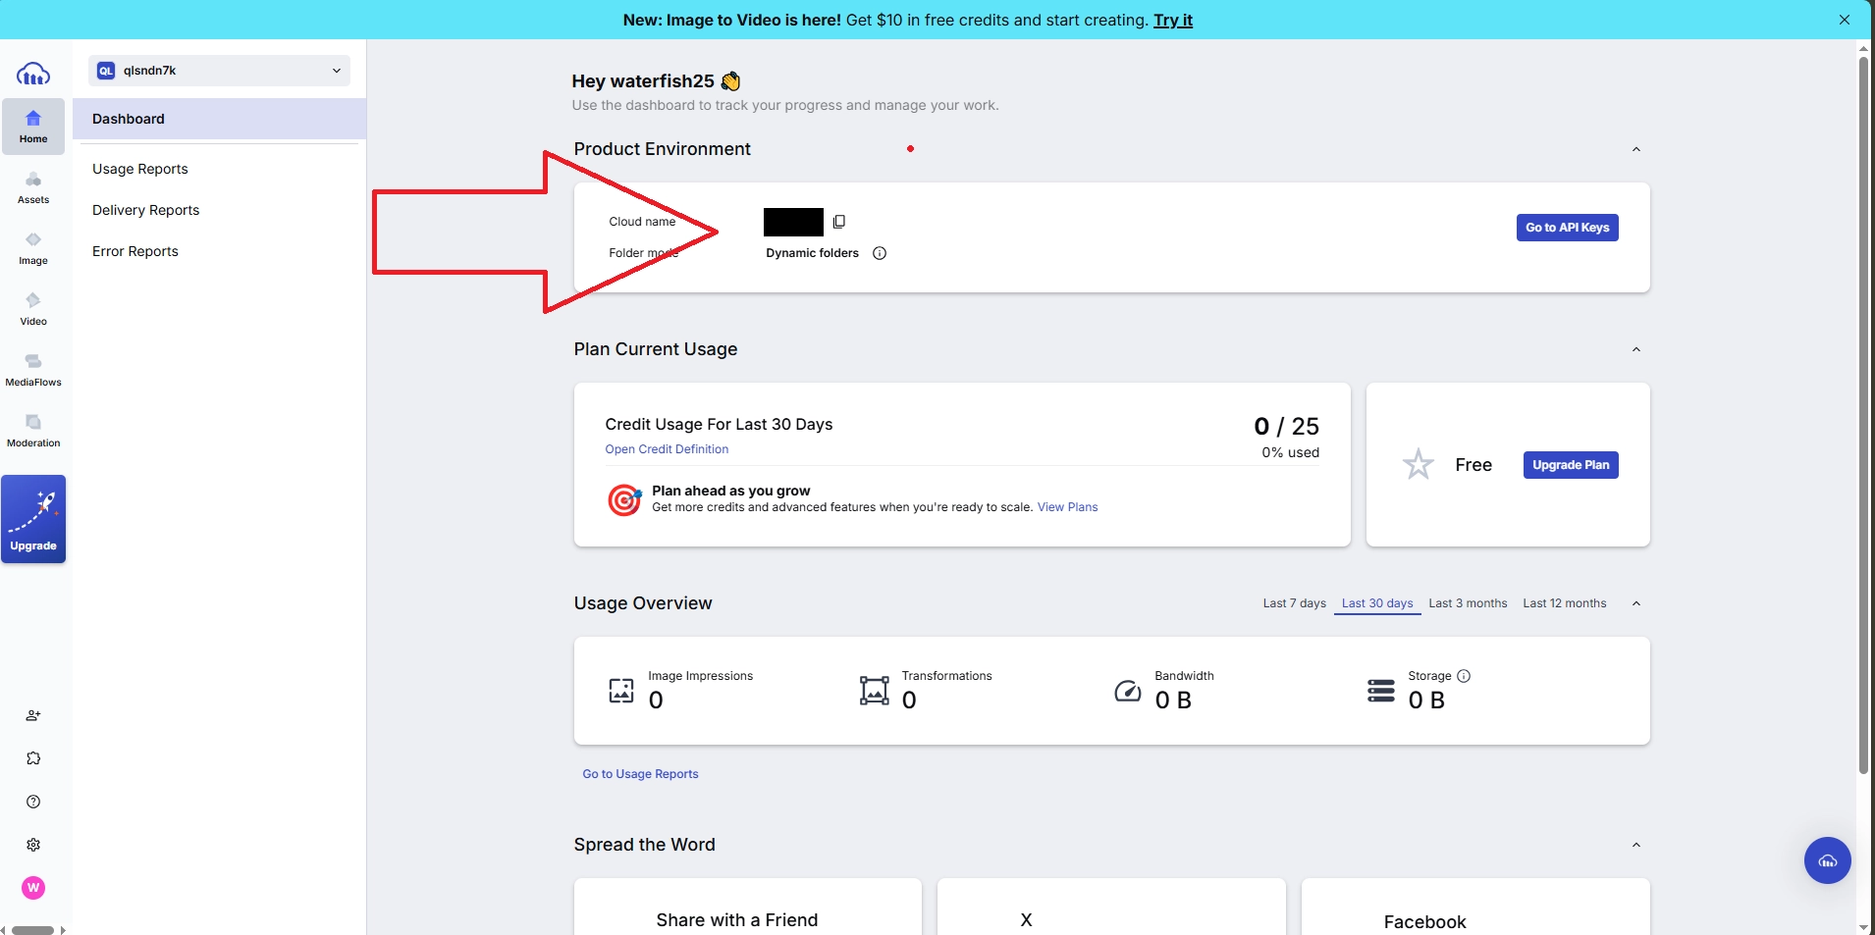The image size is (1875, 935).
Task: Collapse the Product Environment section
Action: [x=1636, y=149]
